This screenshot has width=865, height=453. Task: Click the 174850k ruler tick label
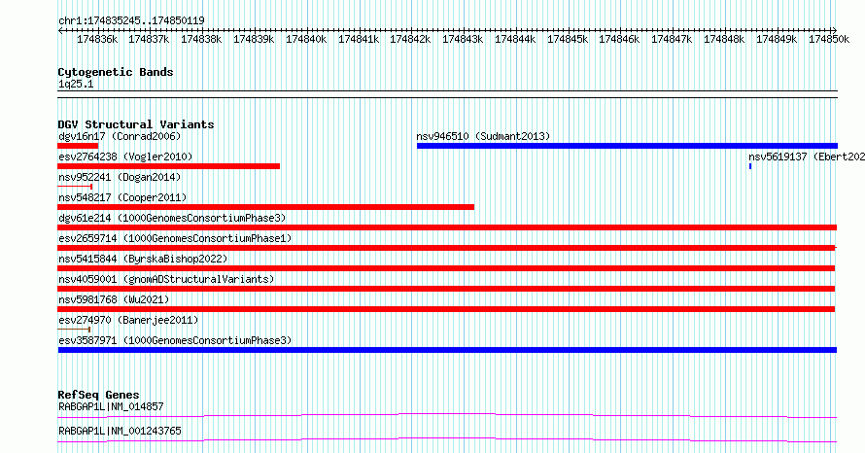829,39
